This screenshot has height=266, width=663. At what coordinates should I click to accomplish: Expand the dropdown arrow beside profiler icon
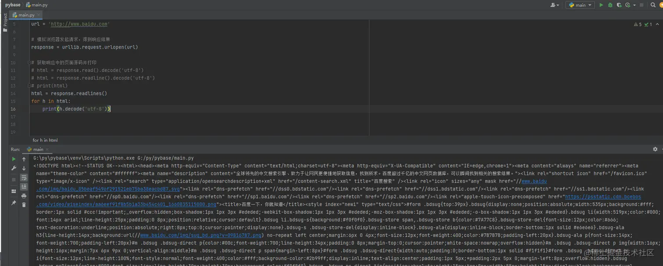[634, 5]
